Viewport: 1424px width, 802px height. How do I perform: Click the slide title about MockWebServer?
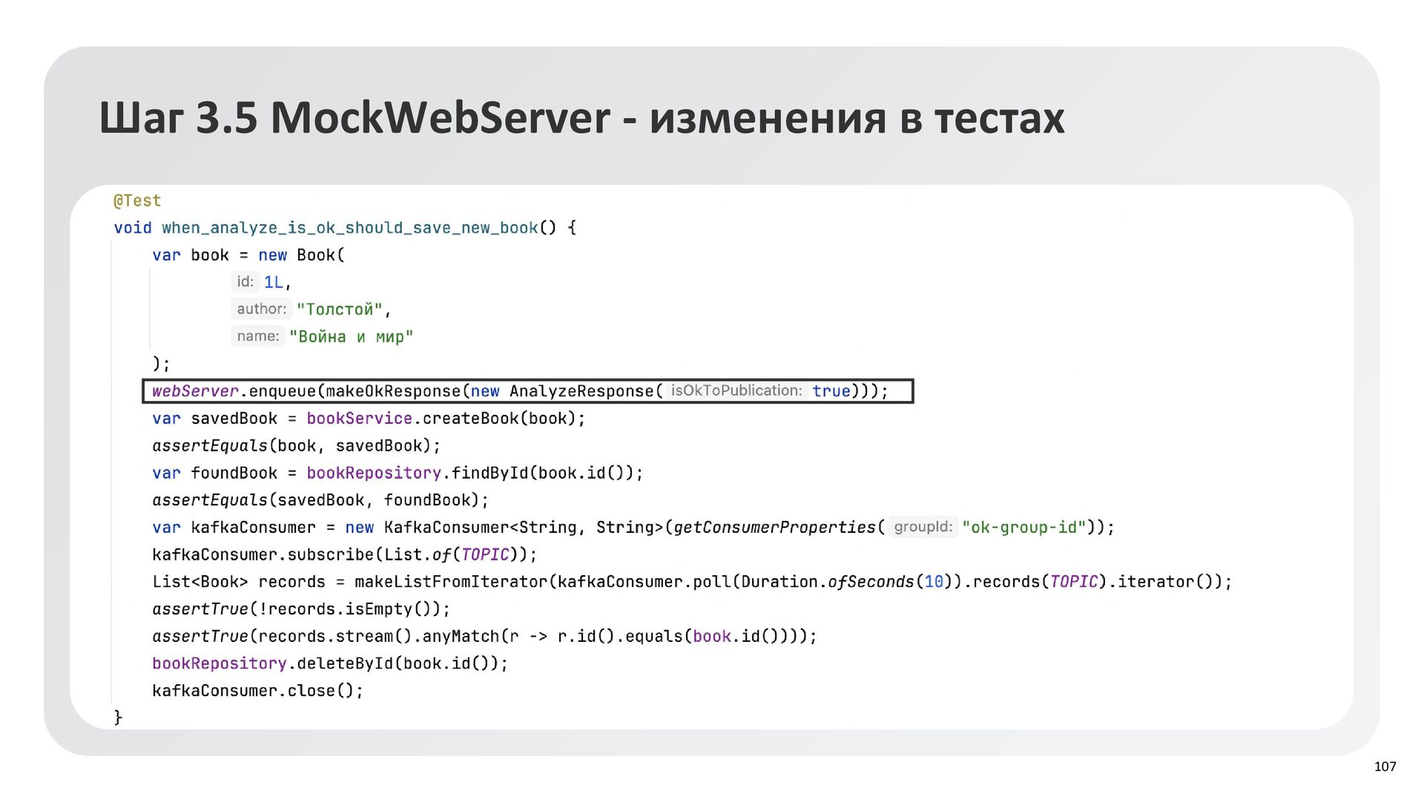581,117
